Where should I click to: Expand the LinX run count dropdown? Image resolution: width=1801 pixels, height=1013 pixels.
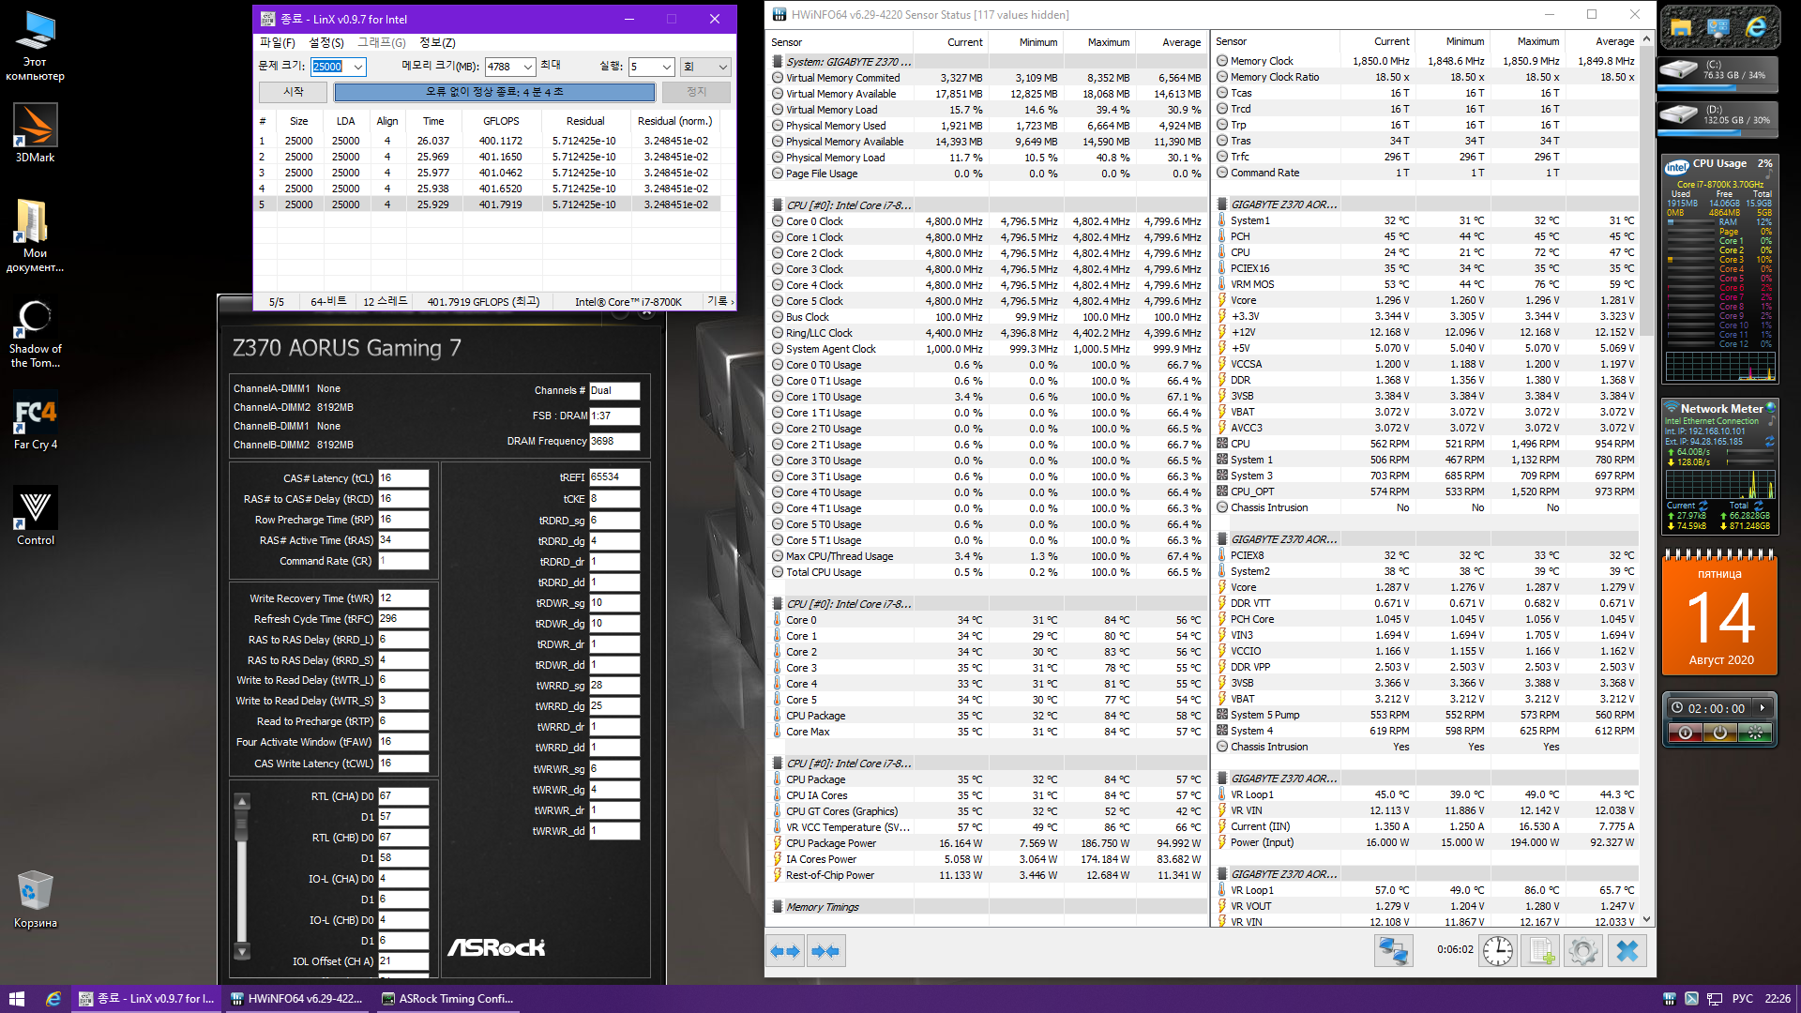[666, 67]
